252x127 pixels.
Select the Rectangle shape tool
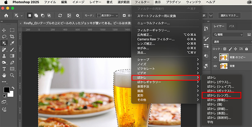[x=12, y=69]
